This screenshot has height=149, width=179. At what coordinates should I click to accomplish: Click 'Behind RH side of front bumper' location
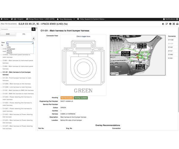click(x=71, y=120)
